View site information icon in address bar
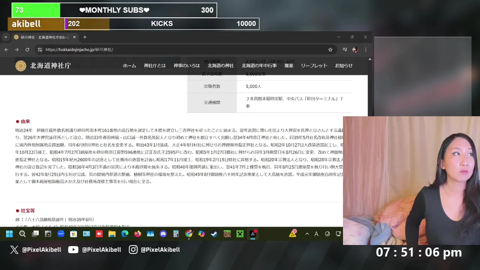The width and height of the screenshot is (480, 270). 40,49
